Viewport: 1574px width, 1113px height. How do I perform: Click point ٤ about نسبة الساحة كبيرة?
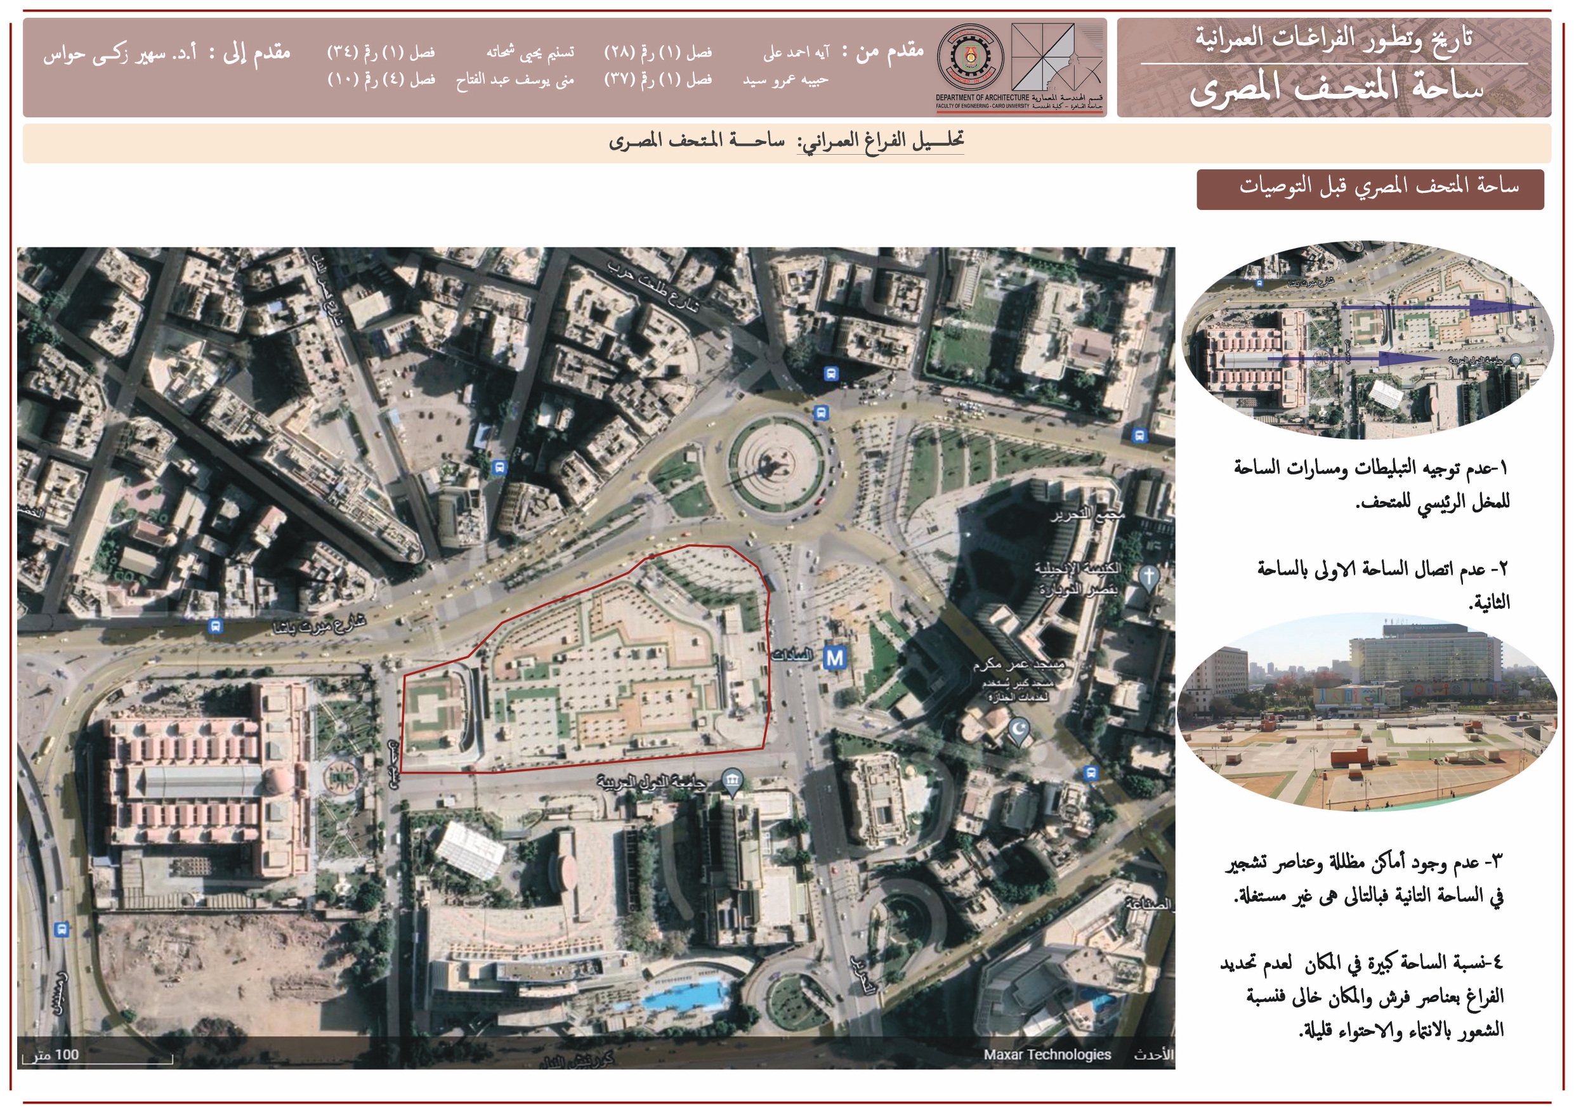pos(1362,997)
